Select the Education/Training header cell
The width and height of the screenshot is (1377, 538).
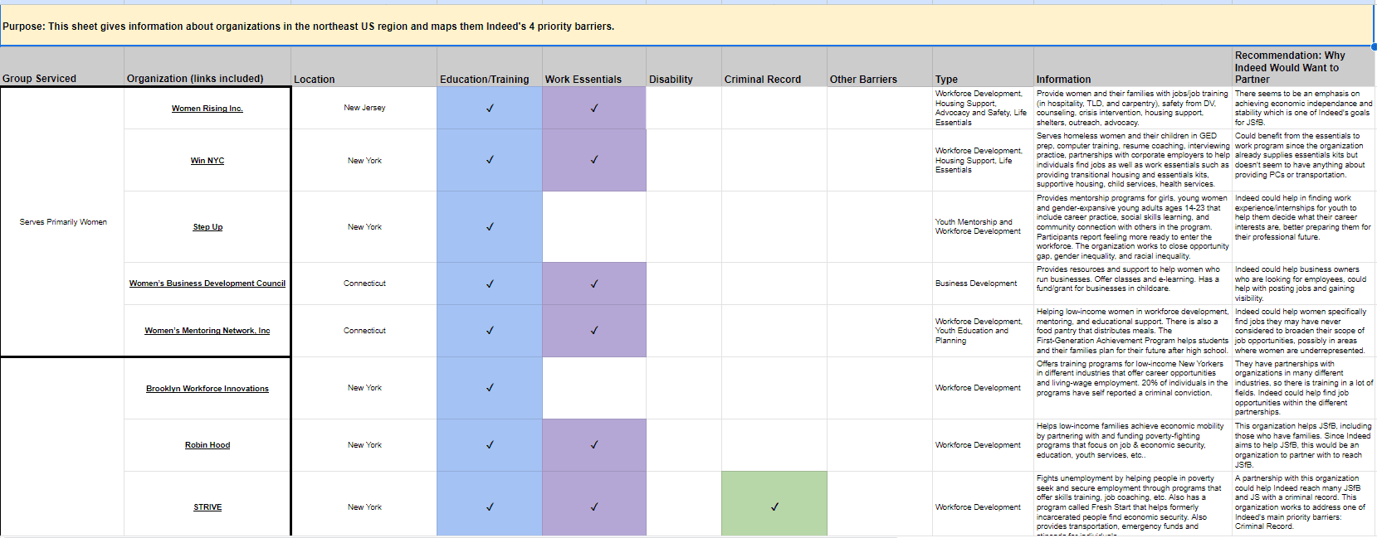(x=490, y=66)
